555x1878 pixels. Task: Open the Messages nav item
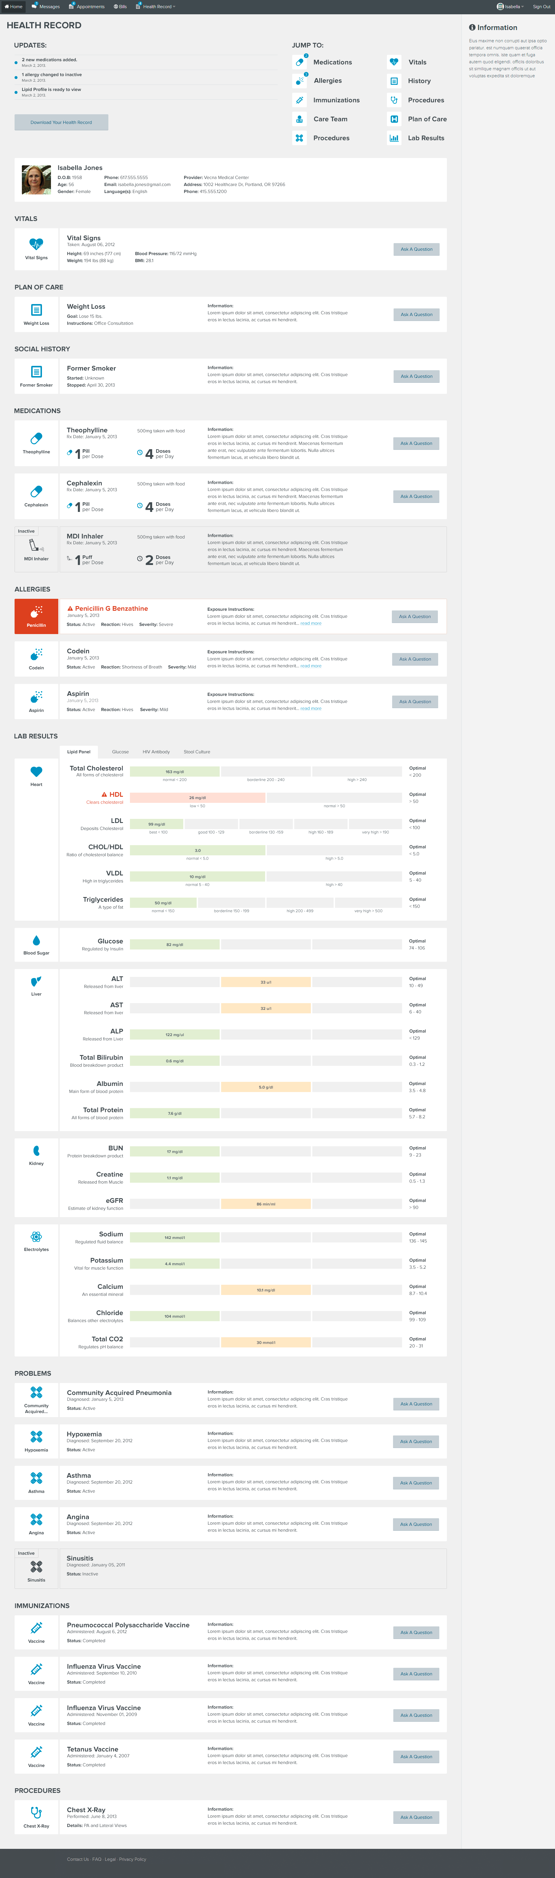[46, 7]
